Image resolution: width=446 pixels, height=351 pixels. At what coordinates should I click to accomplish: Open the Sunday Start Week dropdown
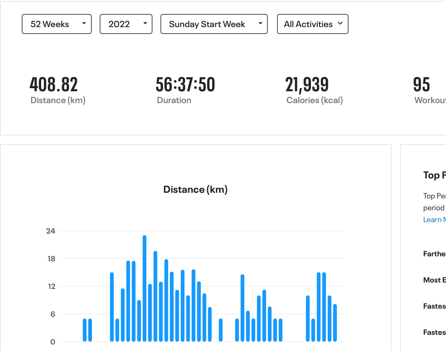pos(214,24)
